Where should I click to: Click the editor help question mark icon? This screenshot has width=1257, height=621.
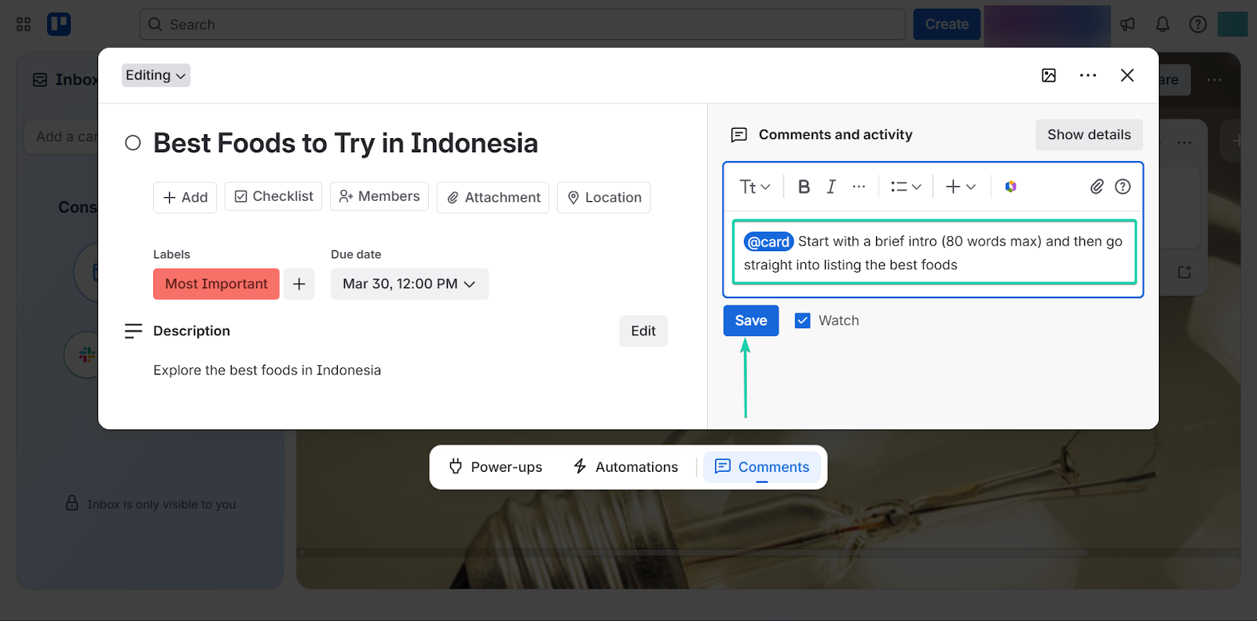click(1123, 187)
